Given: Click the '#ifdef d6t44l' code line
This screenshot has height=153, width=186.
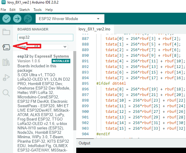Looking at the screenshot, I should click(111, 83).
